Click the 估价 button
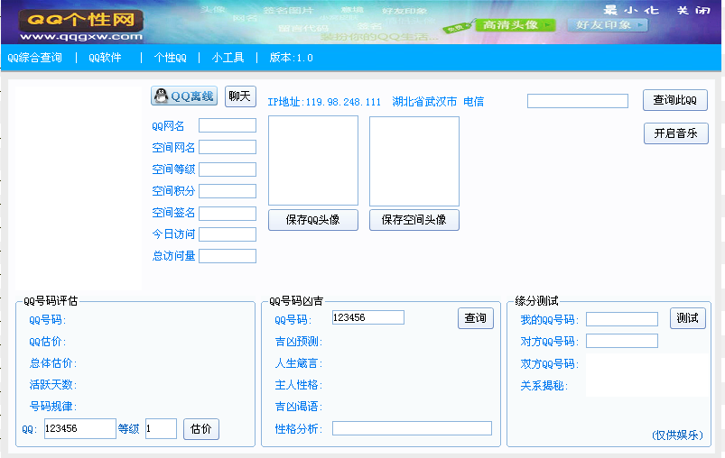The width and height of the screenshot is (725, 458). [x=201, y=429]
